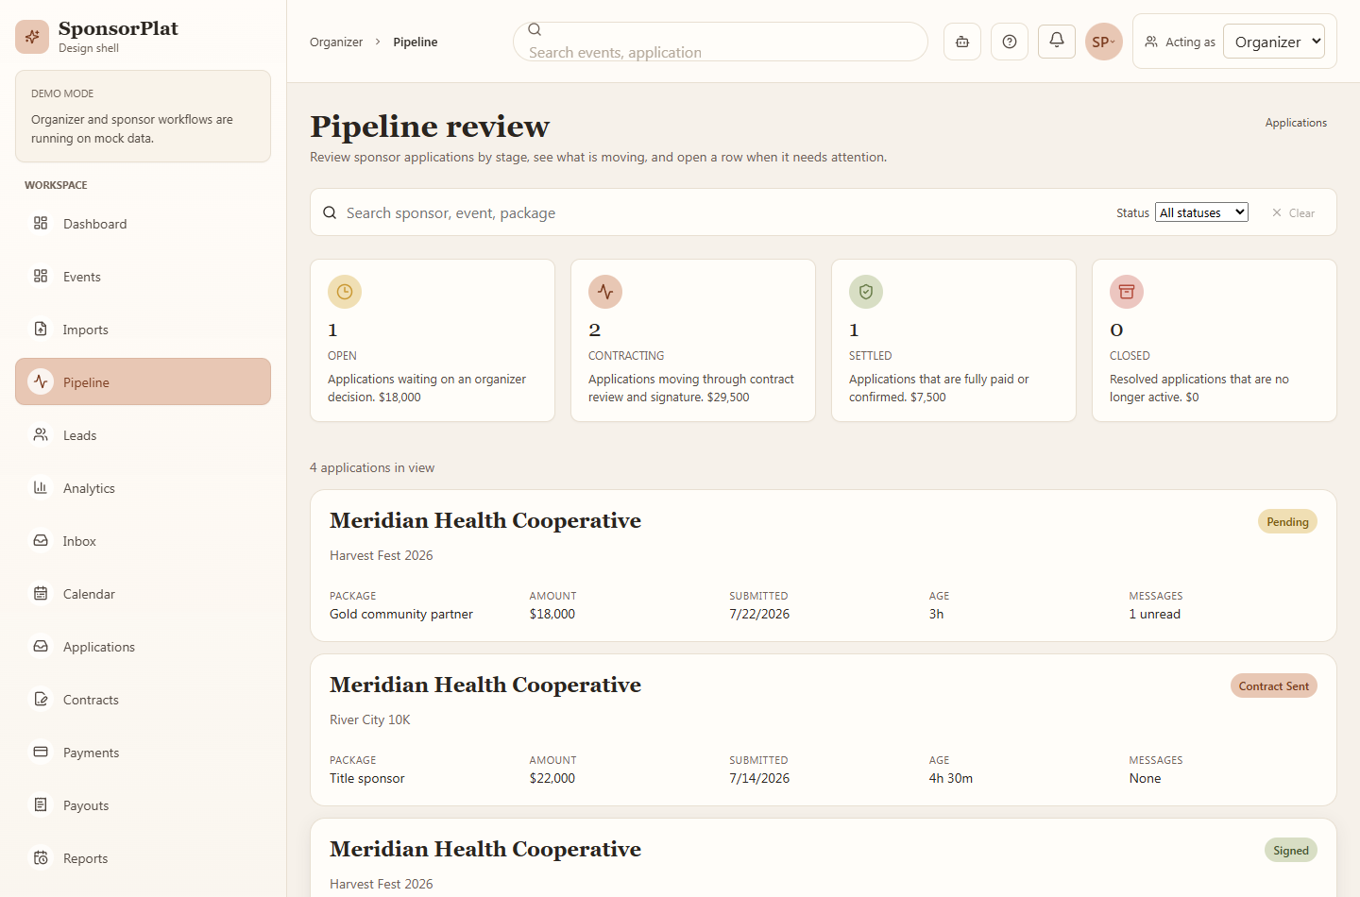This screenshot has height=897, width=1360.
Task: Click the 'Title sponsor' package text
Action: [366, 778]
